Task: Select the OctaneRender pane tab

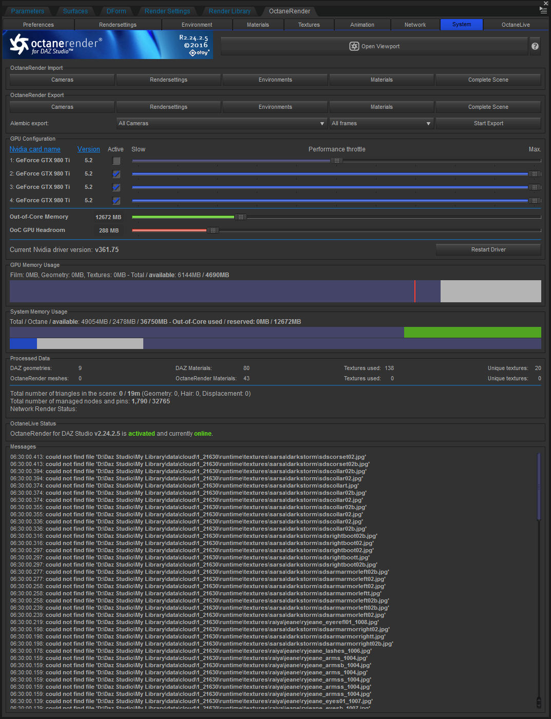Action: pyautogui.click(x=290, y=11)
